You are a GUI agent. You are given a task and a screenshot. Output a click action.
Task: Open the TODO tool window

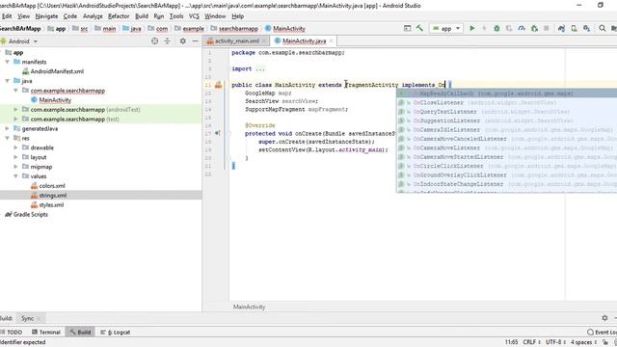click(x=12, y=332)
